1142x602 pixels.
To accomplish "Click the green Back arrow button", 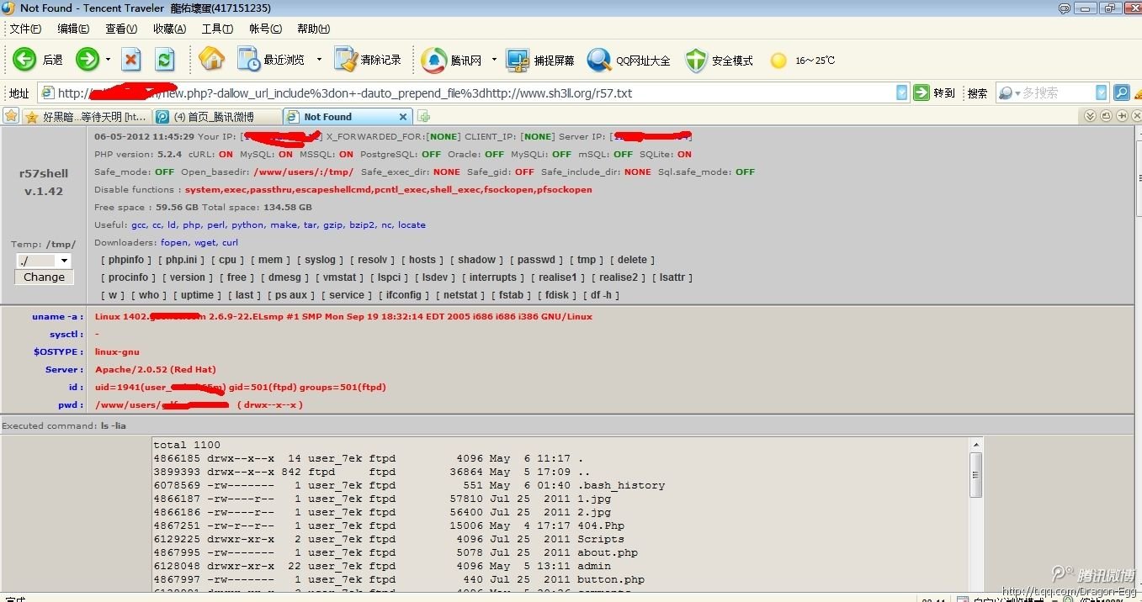I will (24, 60).
